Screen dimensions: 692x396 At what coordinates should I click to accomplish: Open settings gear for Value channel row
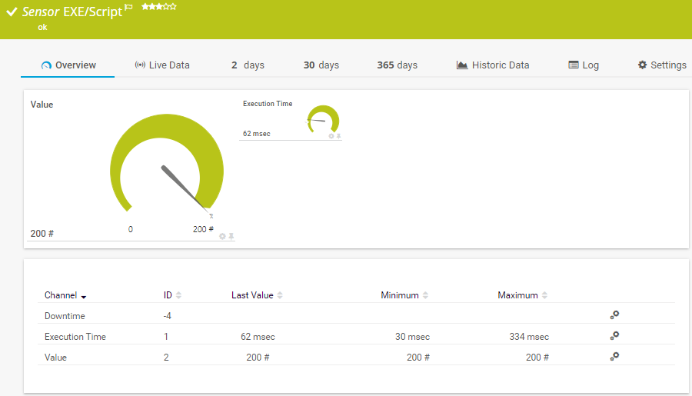(x=614, y=356)
